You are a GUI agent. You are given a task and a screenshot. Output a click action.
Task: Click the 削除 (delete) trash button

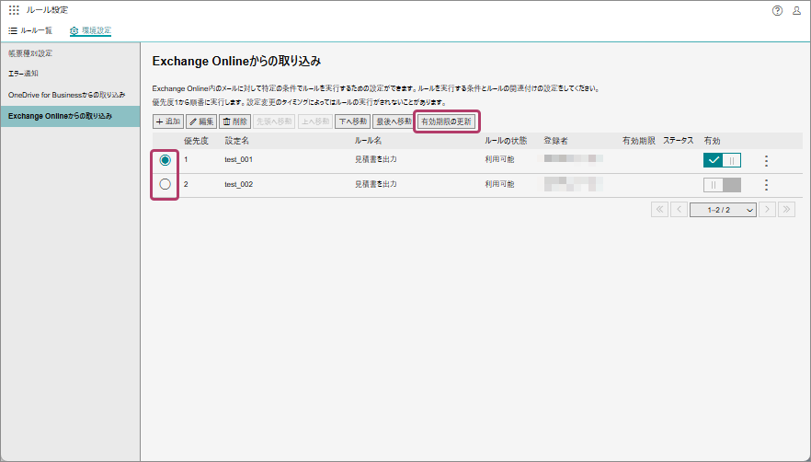click(234, 121)
